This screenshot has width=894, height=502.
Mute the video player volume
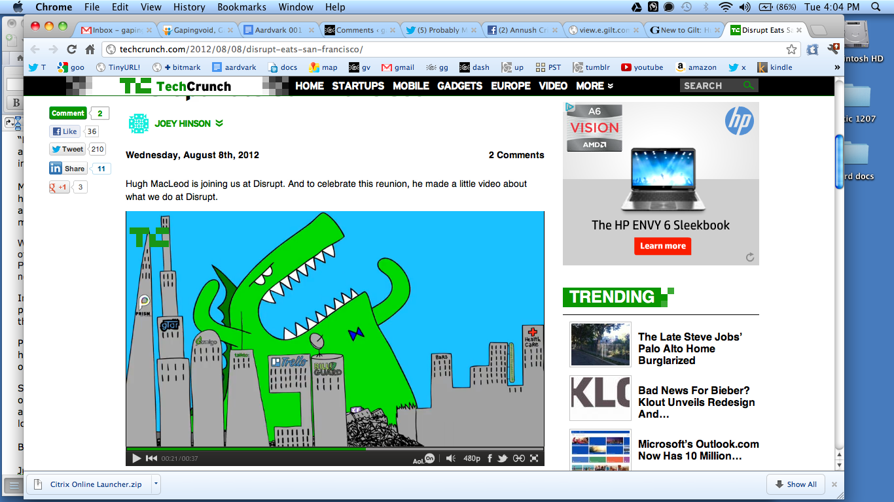coord(450,458)
